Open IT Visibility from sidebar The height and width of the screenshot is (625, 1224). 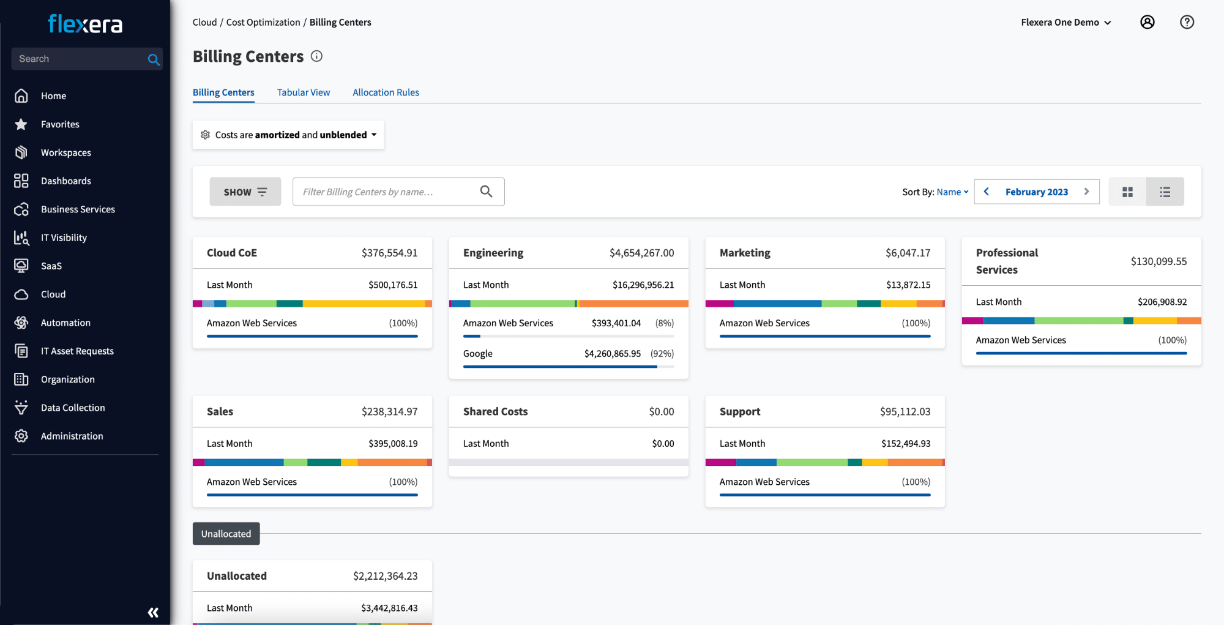[x=64, y=238]
